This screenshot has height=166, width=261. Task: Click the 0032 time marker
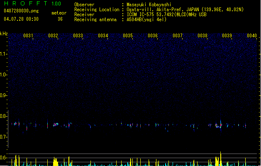click(x=53, y=35)
